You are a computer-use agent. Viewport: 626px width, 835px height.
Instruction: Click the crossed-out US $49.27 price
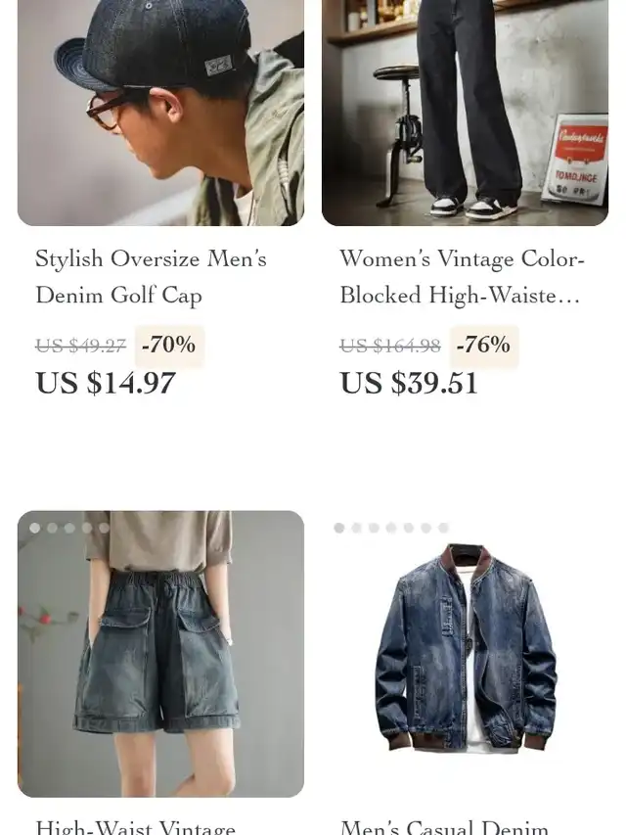81,347
